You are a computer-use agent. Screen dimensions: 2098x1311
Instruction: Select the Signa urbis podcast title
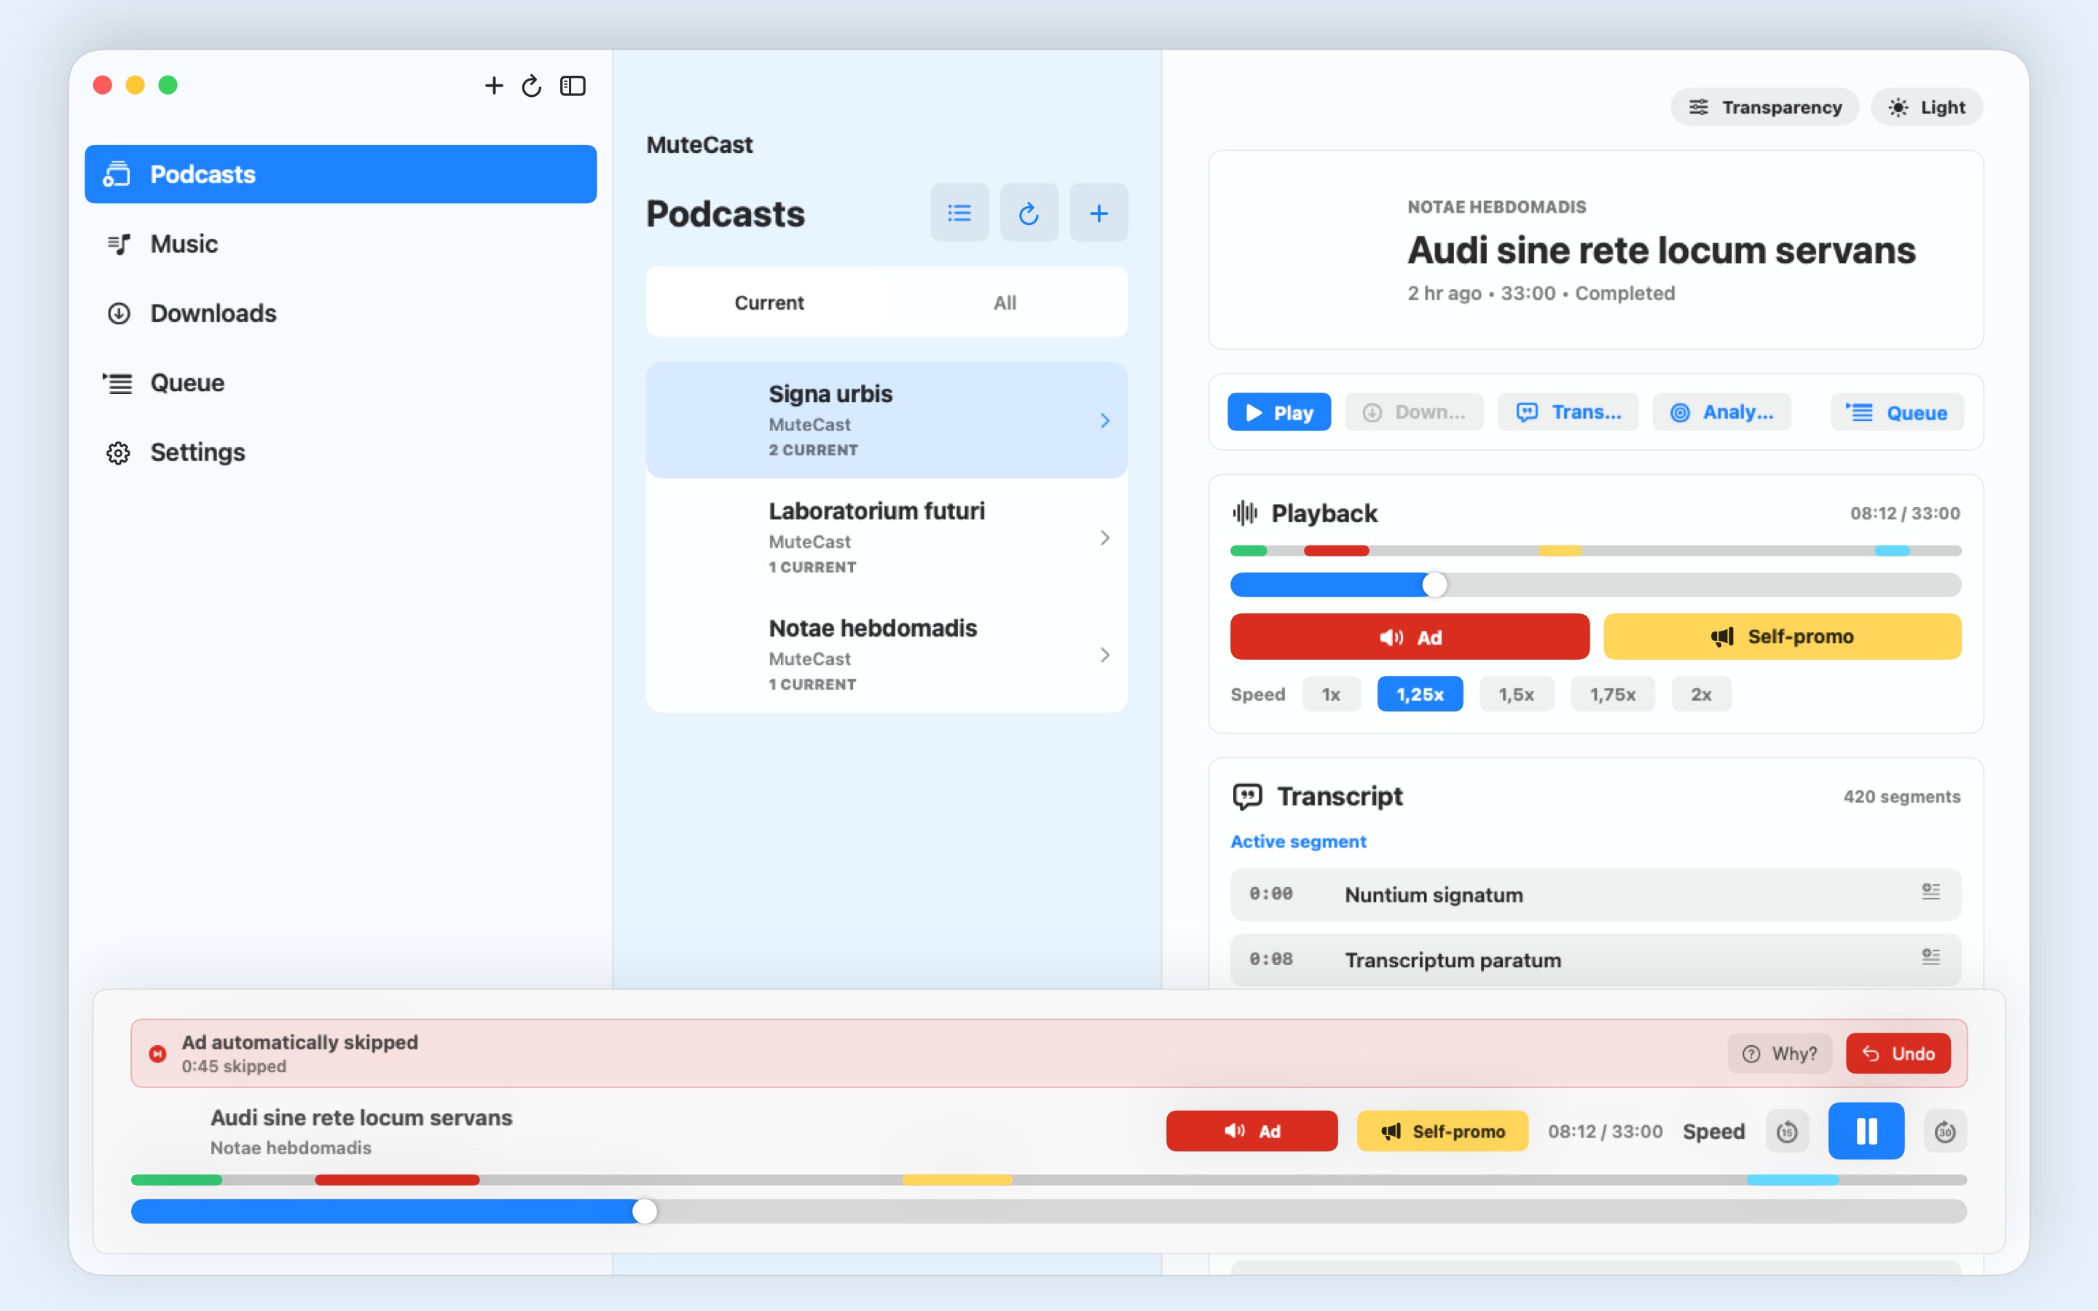[x=830, y=393]
